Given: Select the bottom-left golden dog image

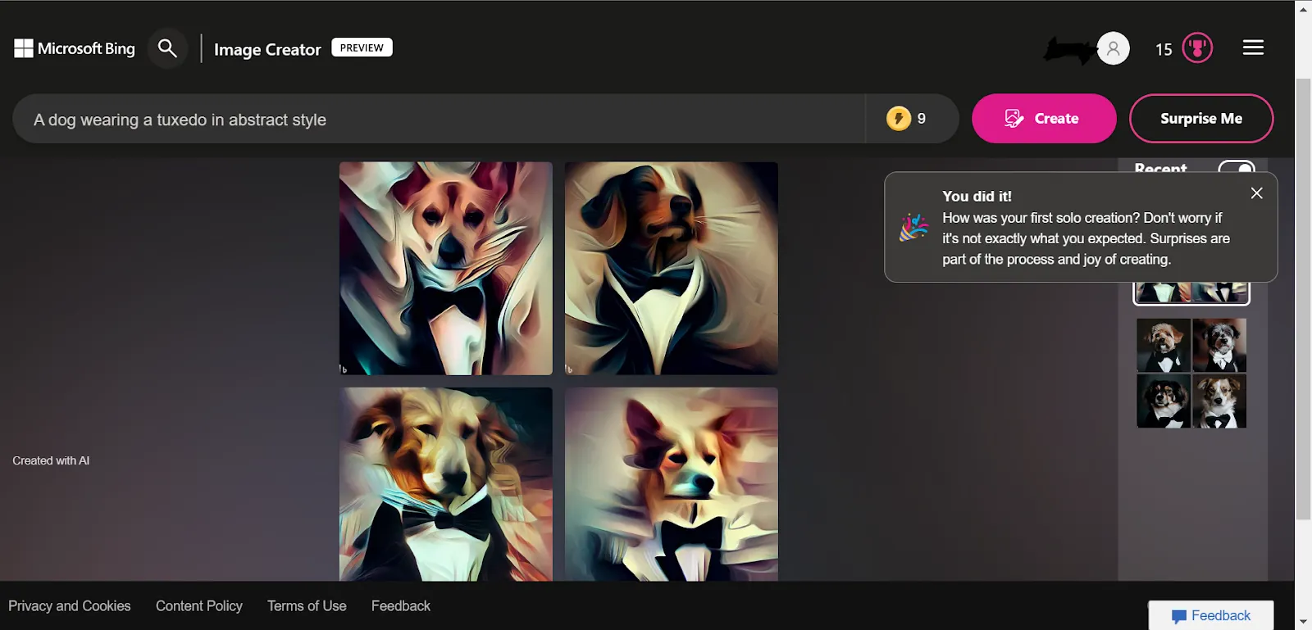Looking at the screenshot, I should pos(446,484).
